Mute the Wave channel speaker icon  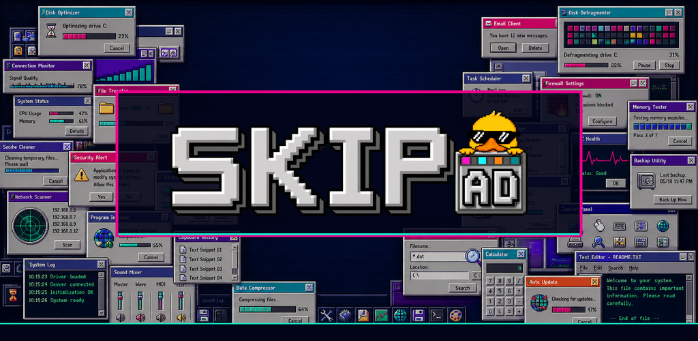point(140,318)
